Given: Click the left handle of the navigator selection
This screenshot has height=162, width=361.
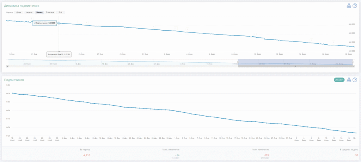Looking at the screenshot, I should (x=238, y=62).
